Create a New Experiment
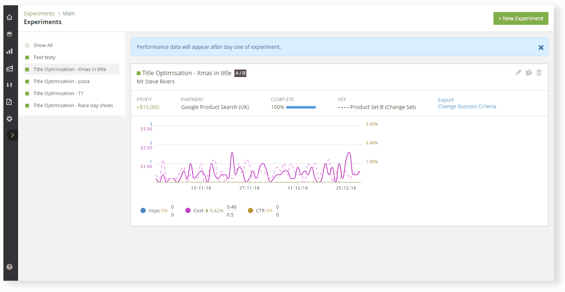The height and width of the screenshot is (292, 565). [521, 18]
